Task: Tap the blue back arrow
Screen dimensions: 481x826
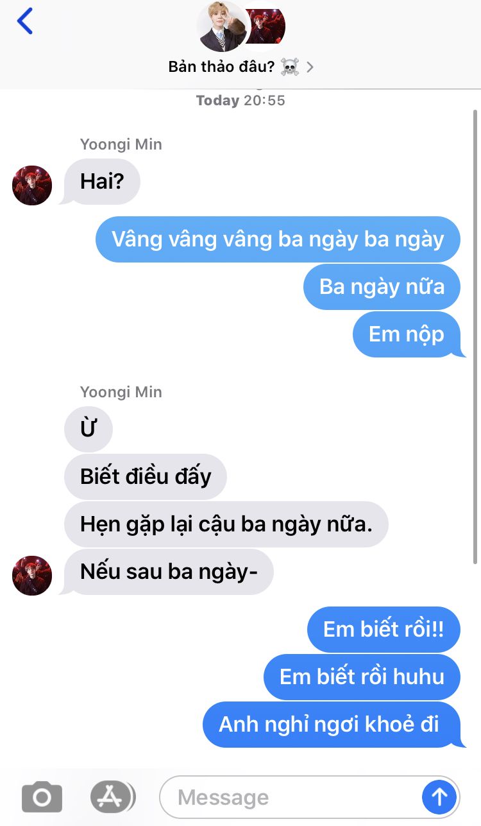Action: click(x=24, y=21)
